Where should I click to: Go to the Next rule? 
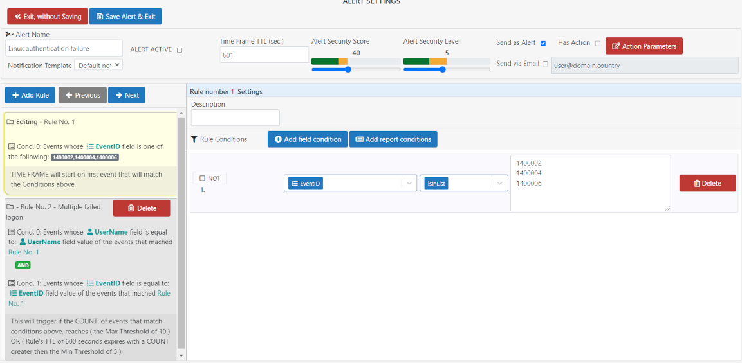(x=126, y=95)
